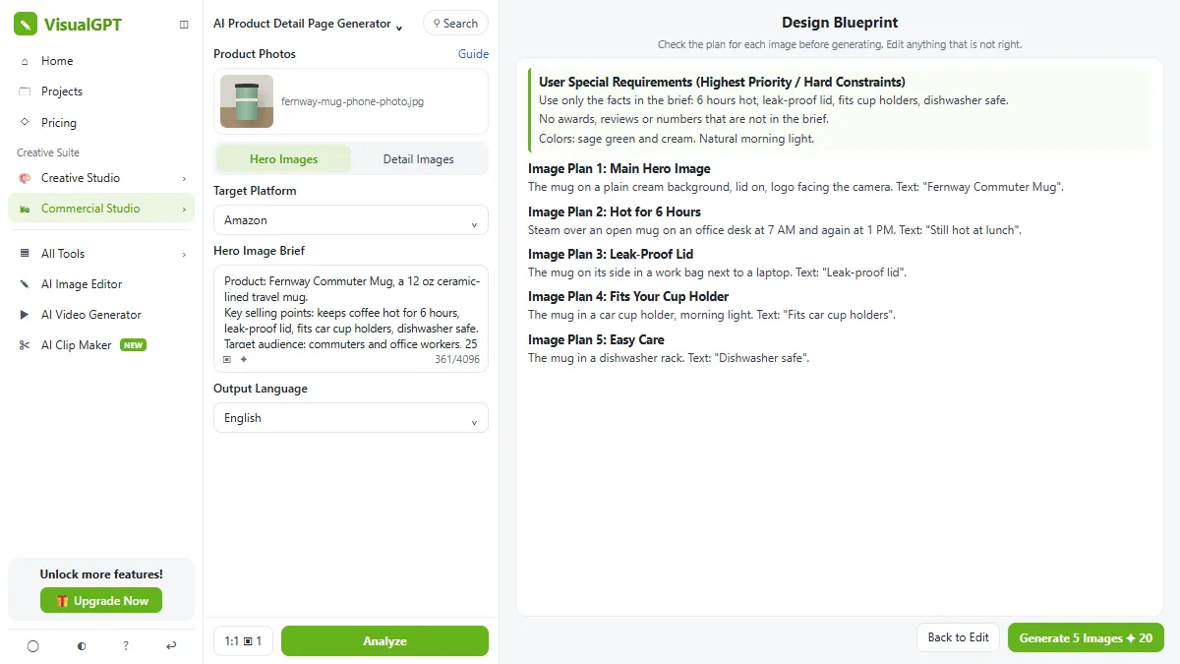Viewport: 1180px width, 664px height.
Task: Click Generate 5 Images button
Action: tap(1086, 637)
